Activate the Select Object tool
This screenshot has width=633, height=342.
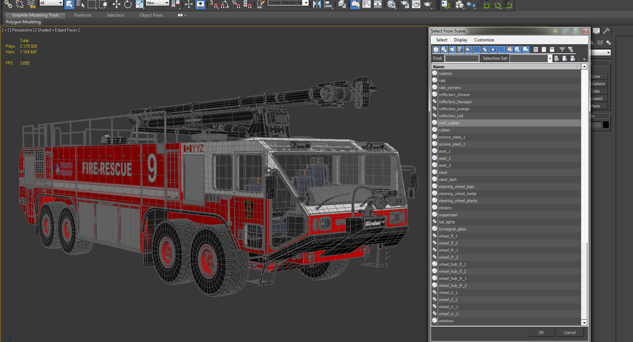click(69, 4)
